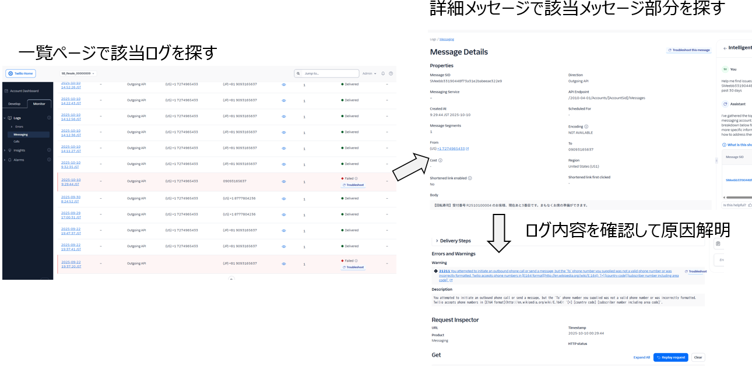Click the Replay request button
This screenshot has width=752, height=366.
click(x=670, y=357)
